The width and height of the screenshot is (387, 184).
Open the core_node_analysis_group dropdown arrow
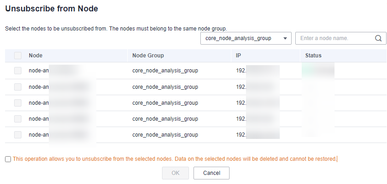click(x=285, y=38)
